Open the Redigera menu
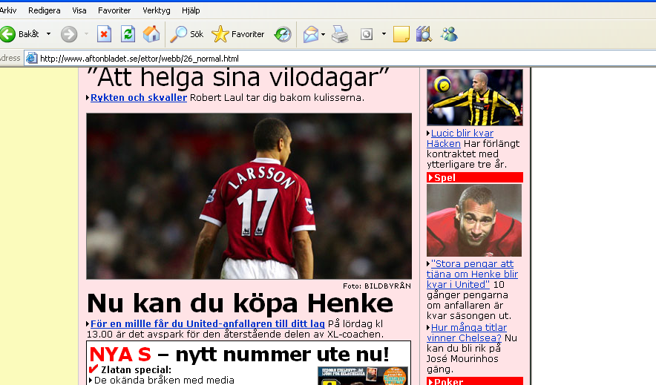The image size is (656, 385). coord(45,10)
